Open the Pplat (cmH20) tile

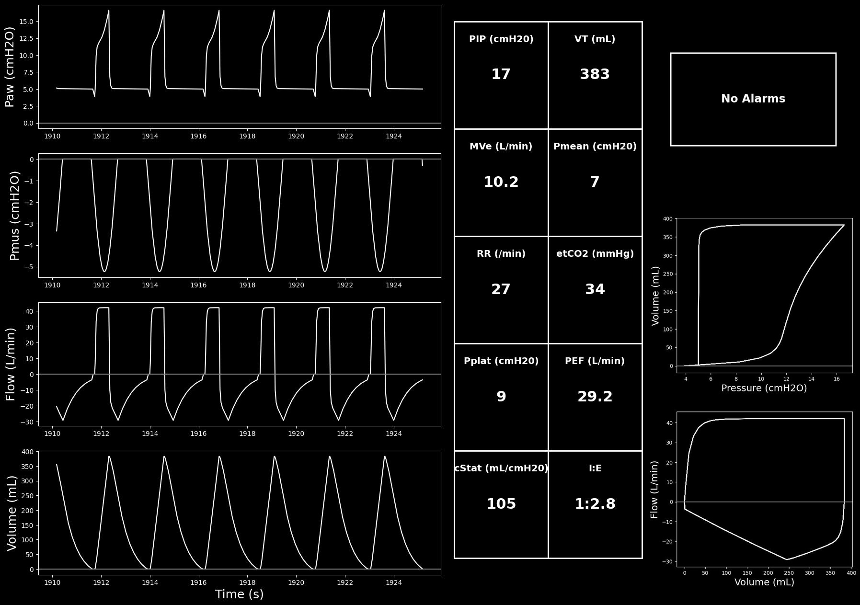(x=501, y=397)
